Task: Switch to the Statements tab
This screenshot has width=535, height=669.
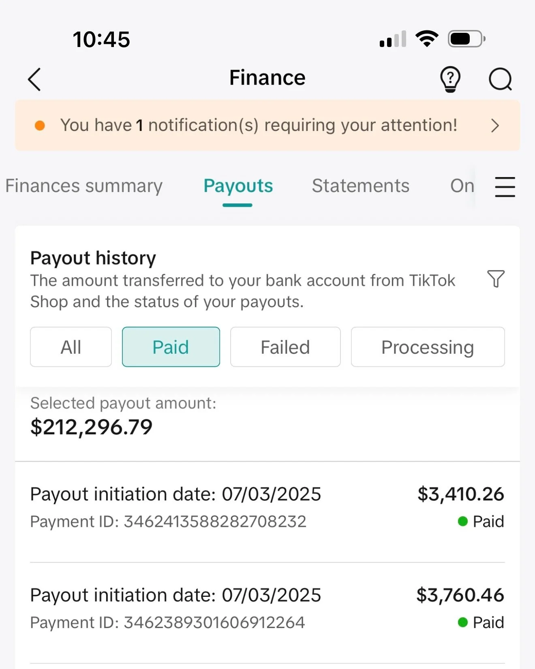Action: [x=361, y=186]
